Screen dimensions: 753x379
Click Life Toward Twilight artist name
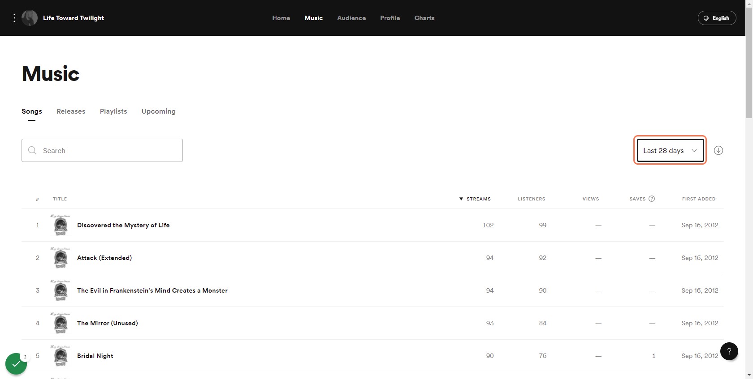point(74,18)
